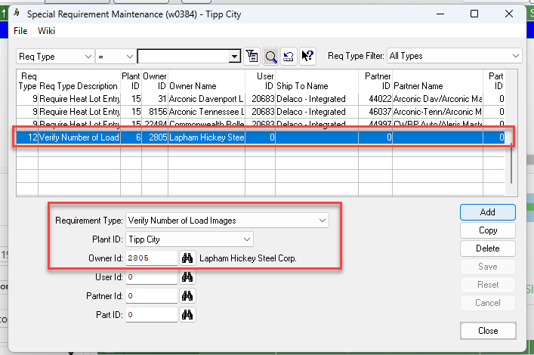Click Lapham Hickey Steel Corp. label
534x355 pixels.
248,258
